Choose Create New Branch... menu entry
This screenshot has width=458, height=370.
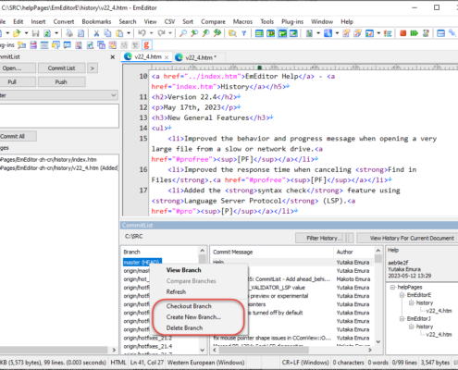coord(193,317)
